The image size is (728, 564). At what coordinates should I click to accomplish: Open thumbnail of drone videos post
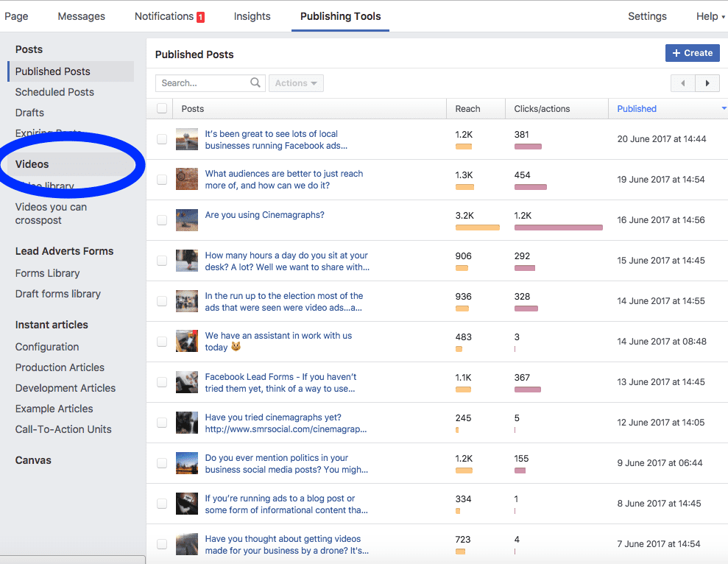(187, 543)
